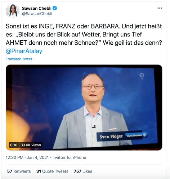
Task: Click Translate Tweet
Action: coord(19,59)
